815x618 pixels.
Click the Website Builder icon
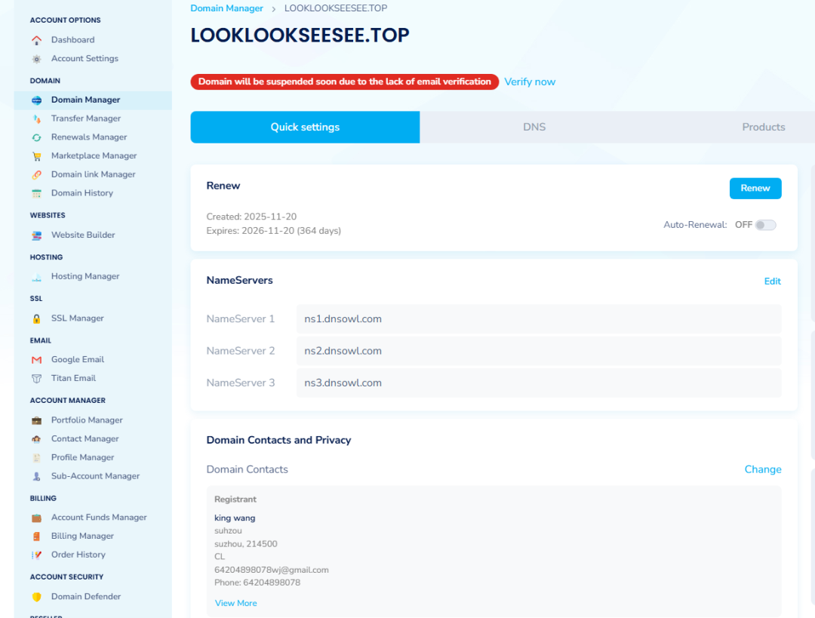(36, 235)
